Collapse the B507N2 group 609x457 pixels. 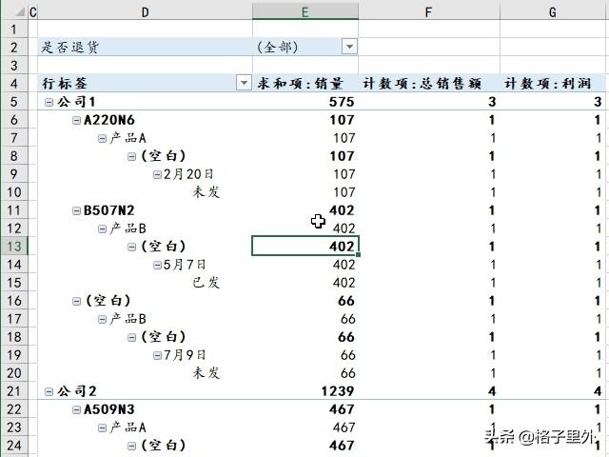pos(76,210)
